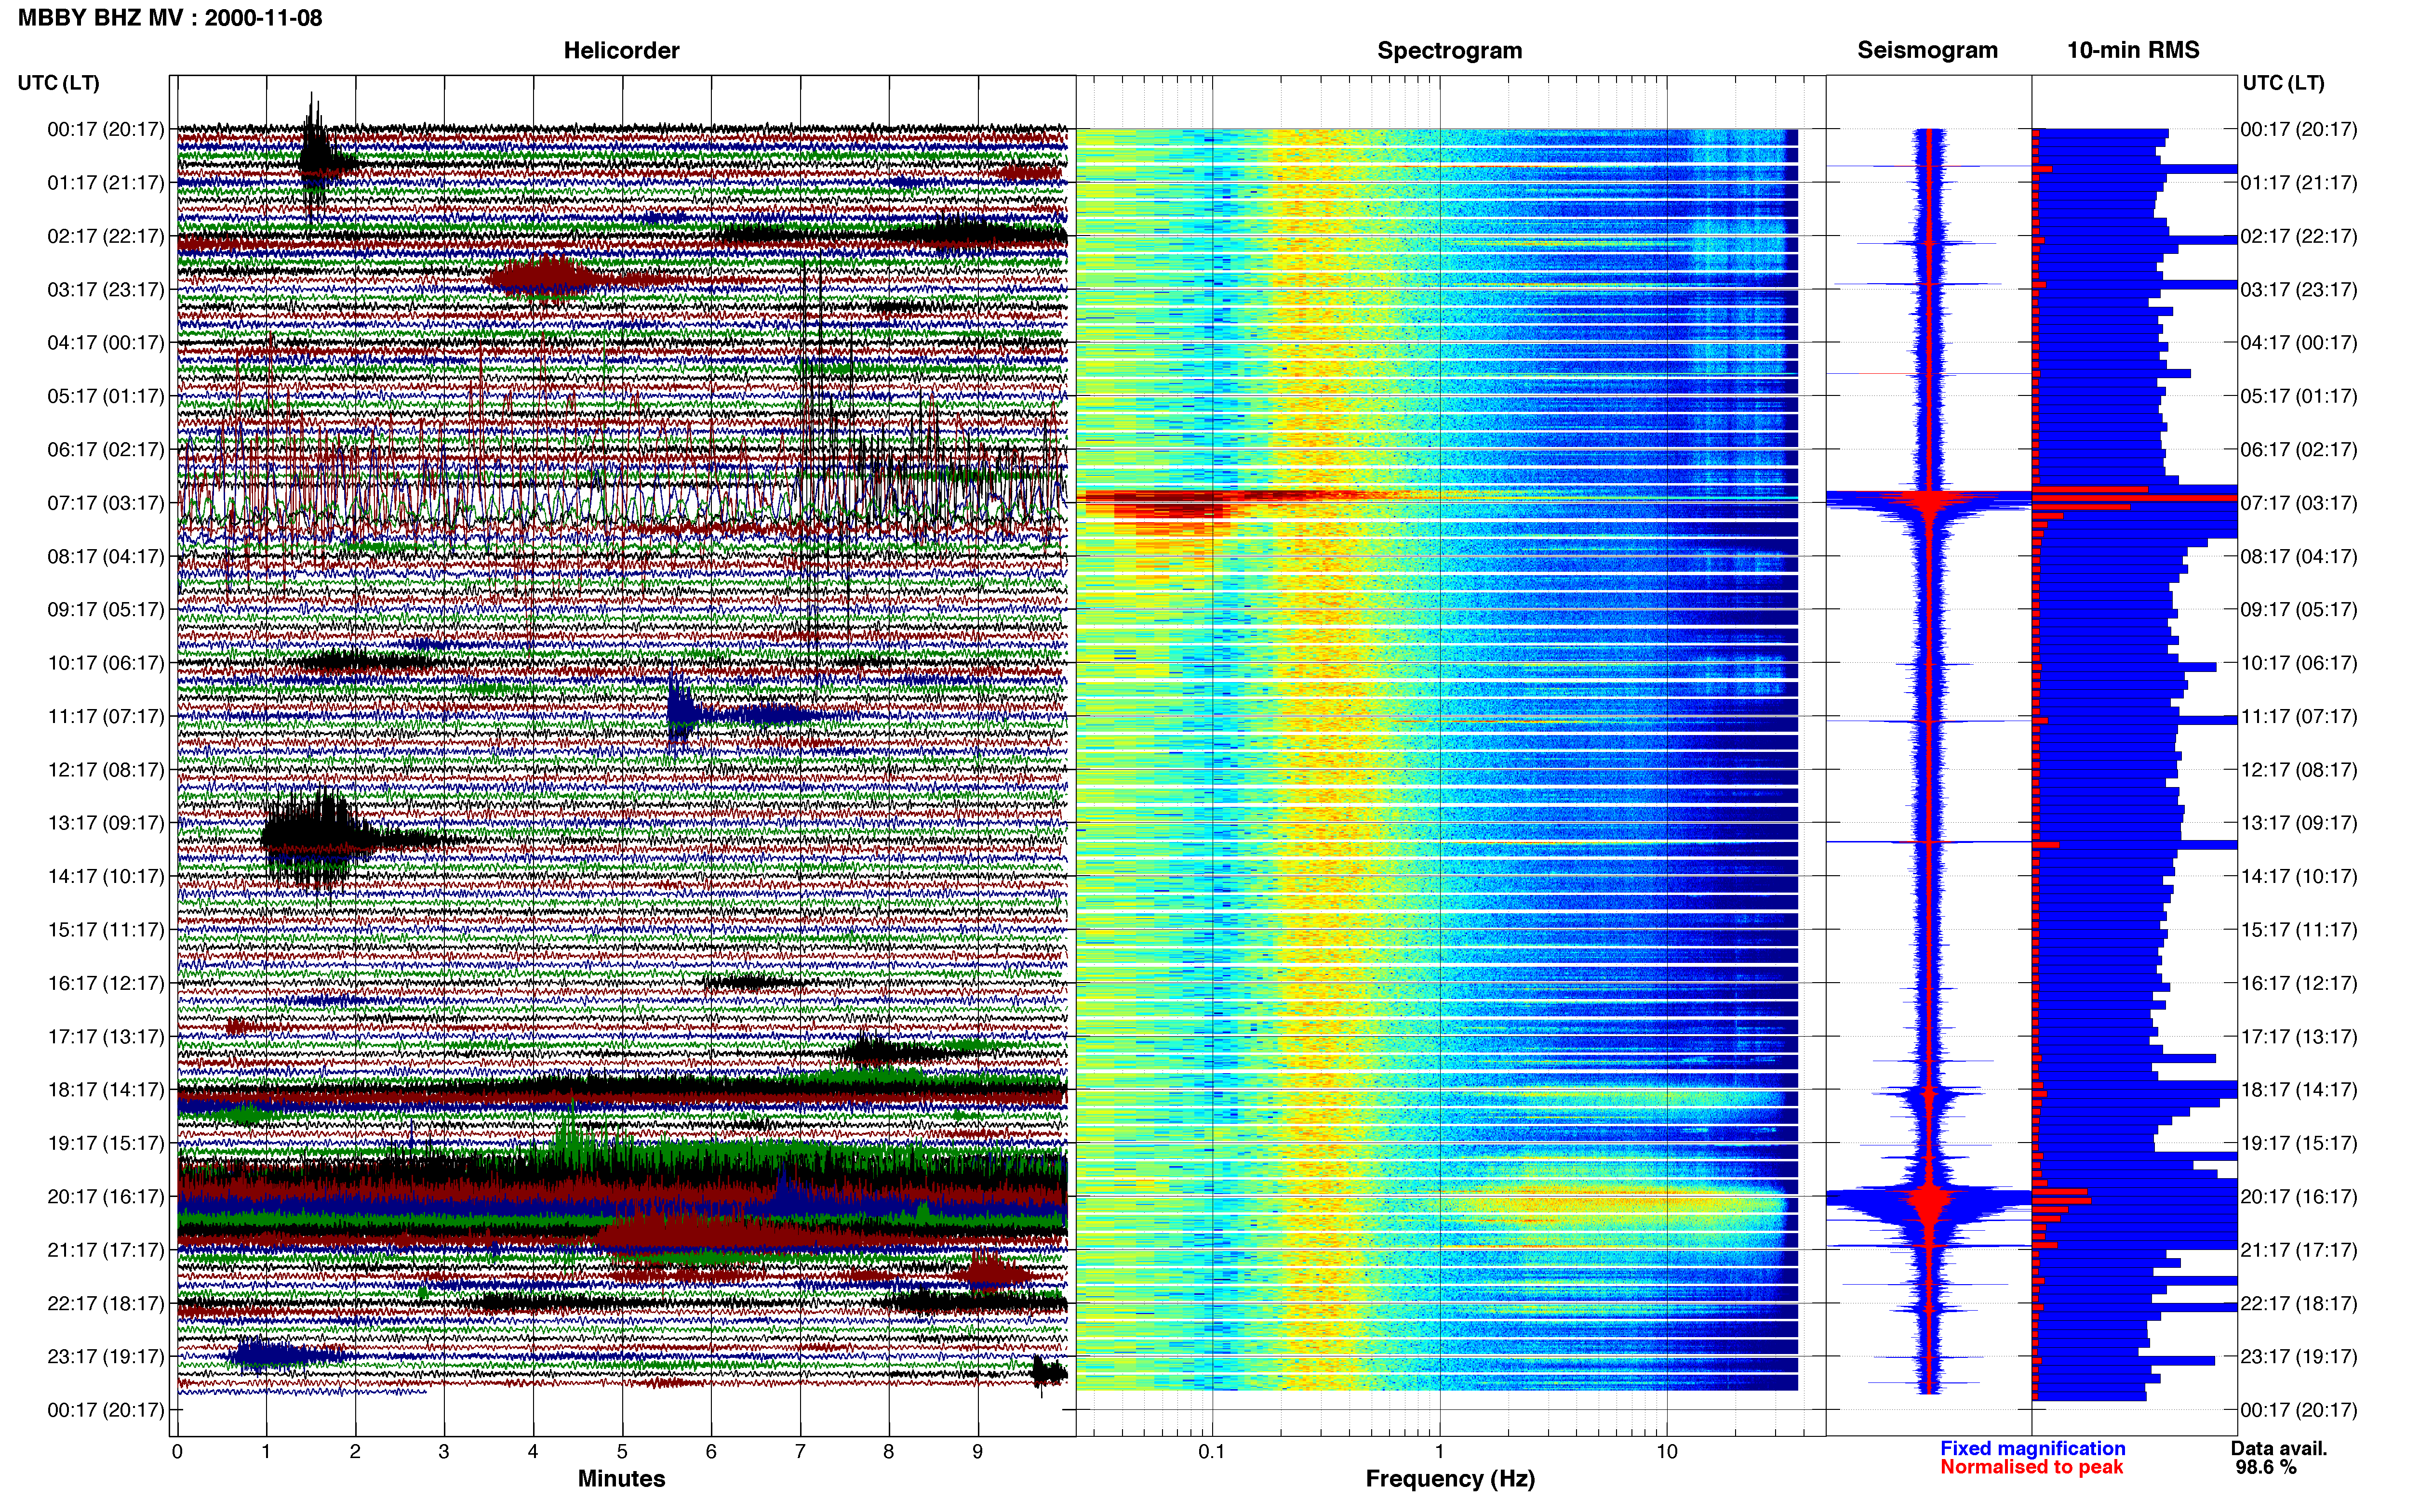Click the '9' tick on the Minutes axis
This screenshot has height=1512, width=2419.
(x=977, y=1452)
